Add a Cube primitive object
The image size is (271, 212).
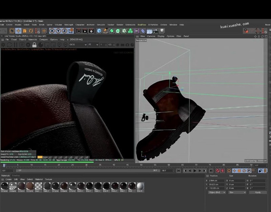[99, 31]
